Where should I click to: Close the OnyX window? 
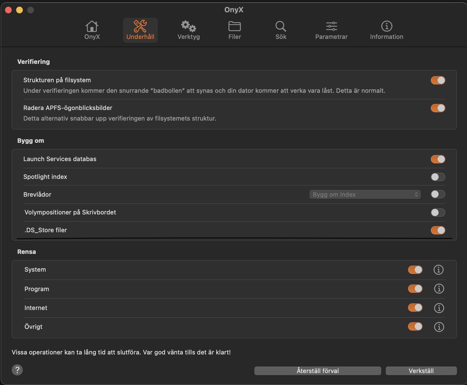8,10
